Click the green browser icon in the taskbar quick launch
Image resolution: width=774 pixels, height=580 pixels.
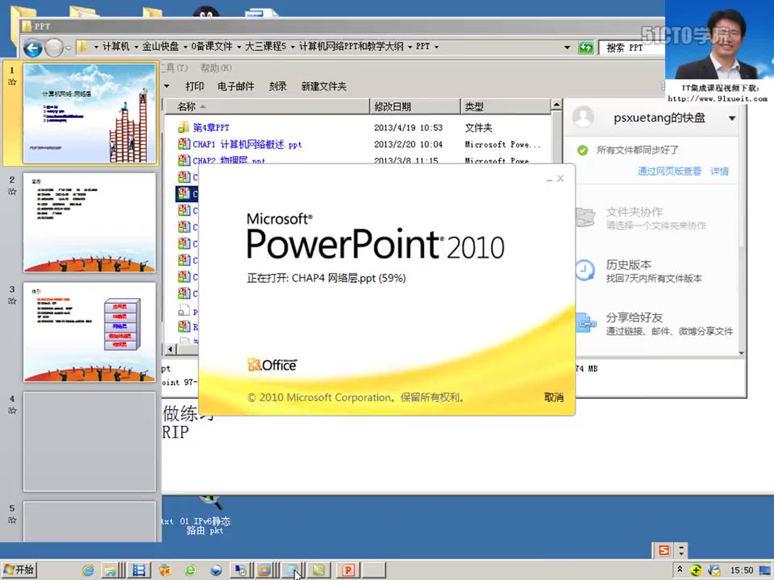(190, 570)
